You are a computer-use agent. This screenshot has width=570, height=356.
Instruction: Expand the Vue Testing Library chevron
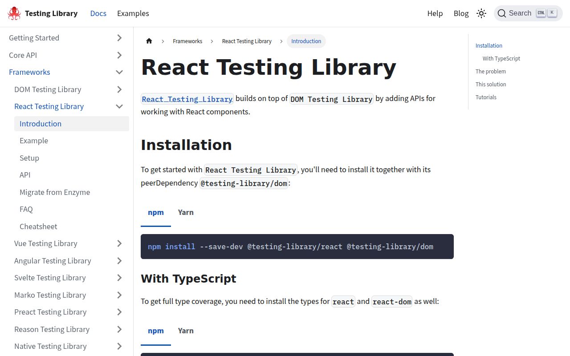(119, 243)
